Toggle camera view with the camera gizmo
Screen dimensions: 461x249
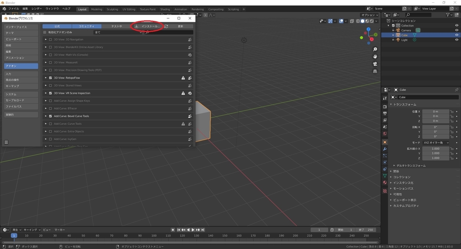pyautogui.click(x=375, y=64)
